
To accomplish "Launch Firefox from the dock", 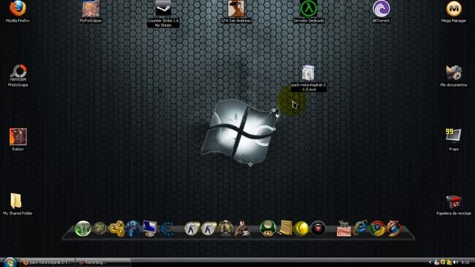I will (x=394, y=228).
